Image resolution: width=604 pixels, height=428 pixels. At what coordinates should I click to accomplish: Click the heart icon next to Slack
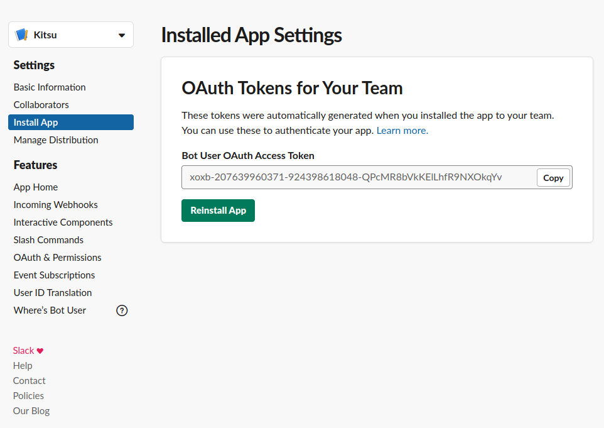(x=39, y=350)
